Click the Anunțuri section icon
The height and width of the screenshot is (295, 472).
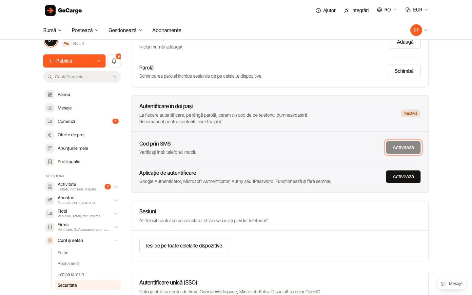point(50,200)
